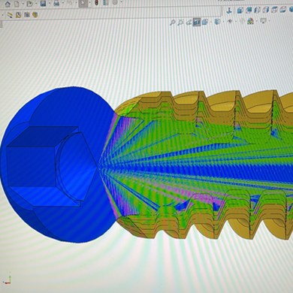The height and width of the screenshot is (293, 293).
Task: Zoom to fit the model
Action: [173, 23]
